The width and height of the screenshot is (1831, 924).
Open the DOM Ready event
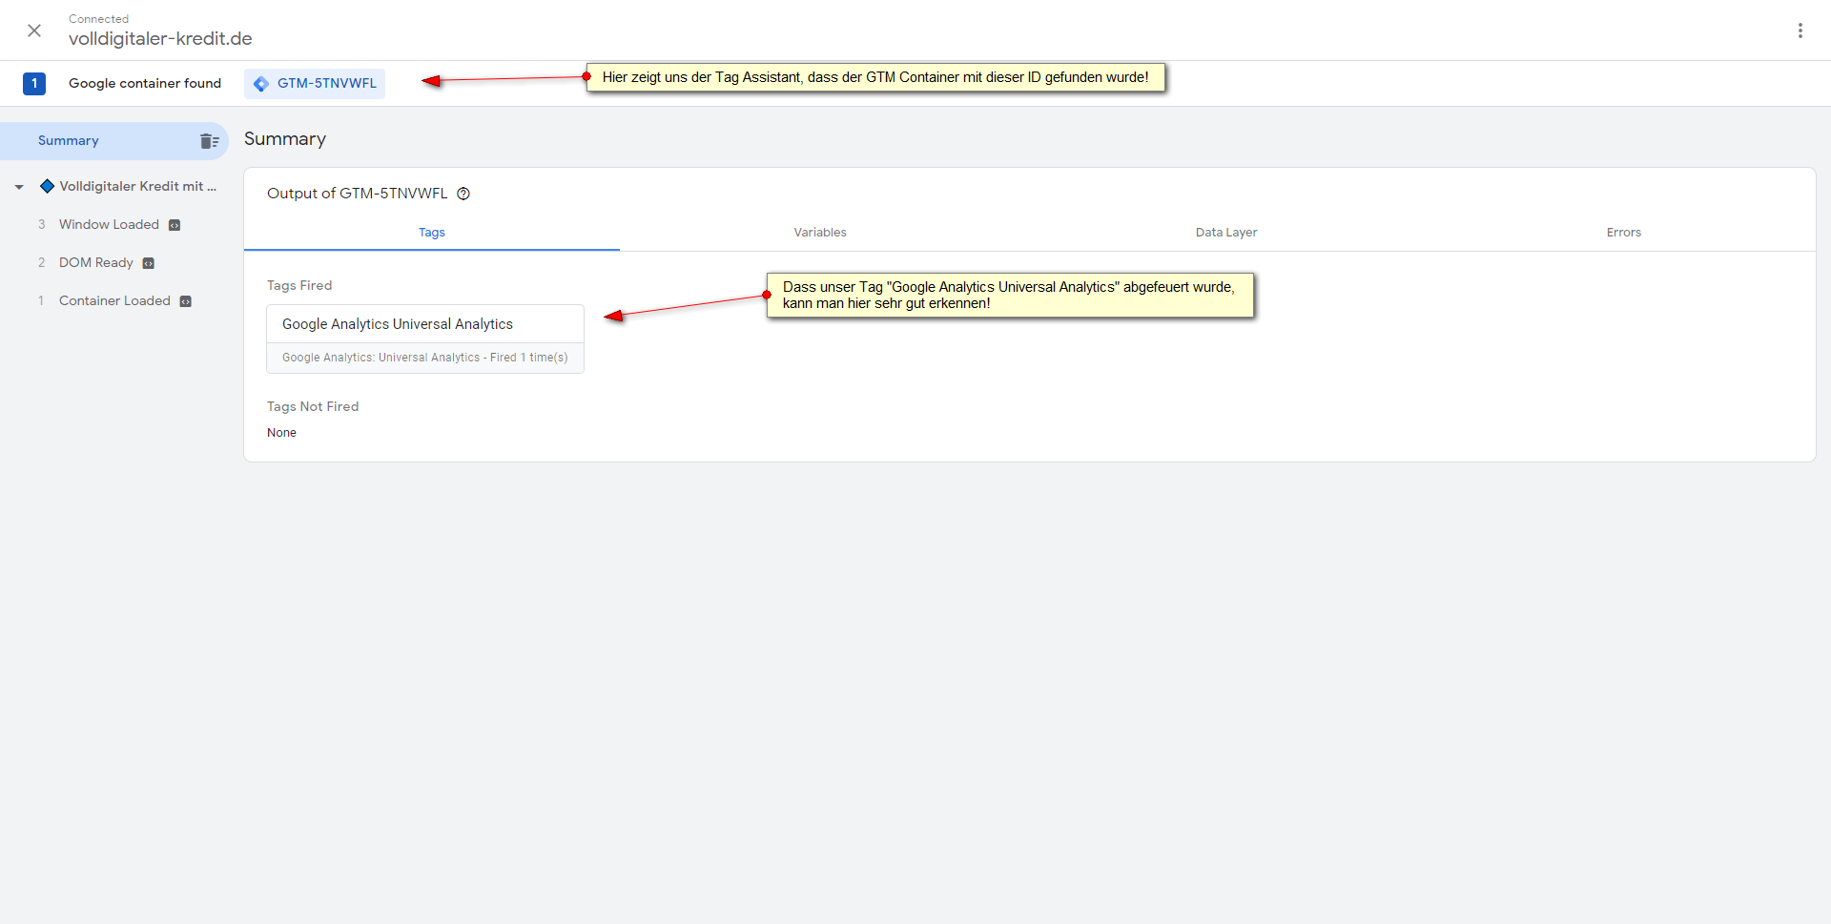[96, 262]
